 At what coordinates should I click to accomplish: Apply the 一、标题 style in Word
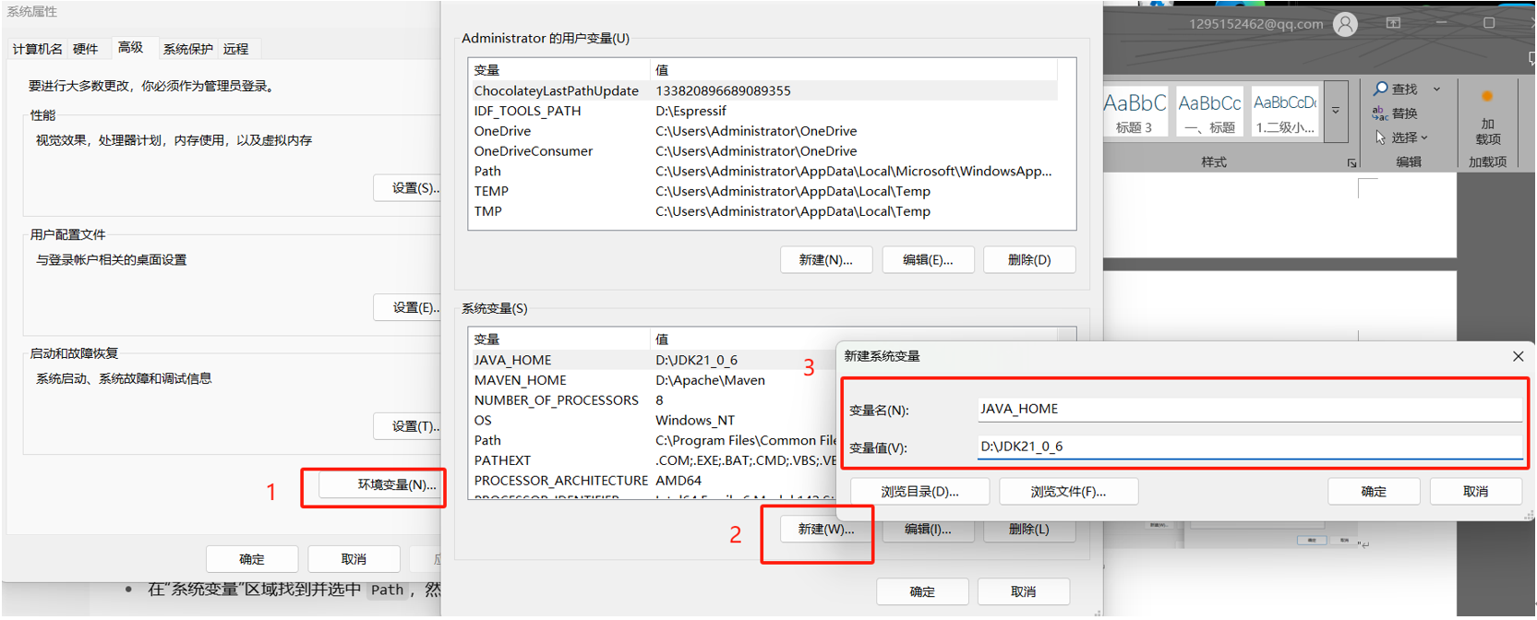[x=1209, y=113]
